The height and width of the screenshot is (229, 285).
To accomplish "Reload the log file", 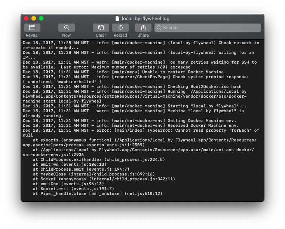I will [x=120, y=28].
